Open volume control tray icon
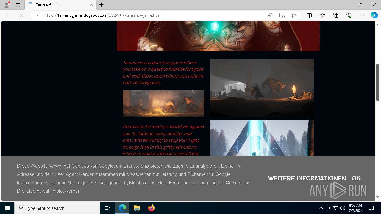Screen dimensions: 381x214 click(343, 208)
